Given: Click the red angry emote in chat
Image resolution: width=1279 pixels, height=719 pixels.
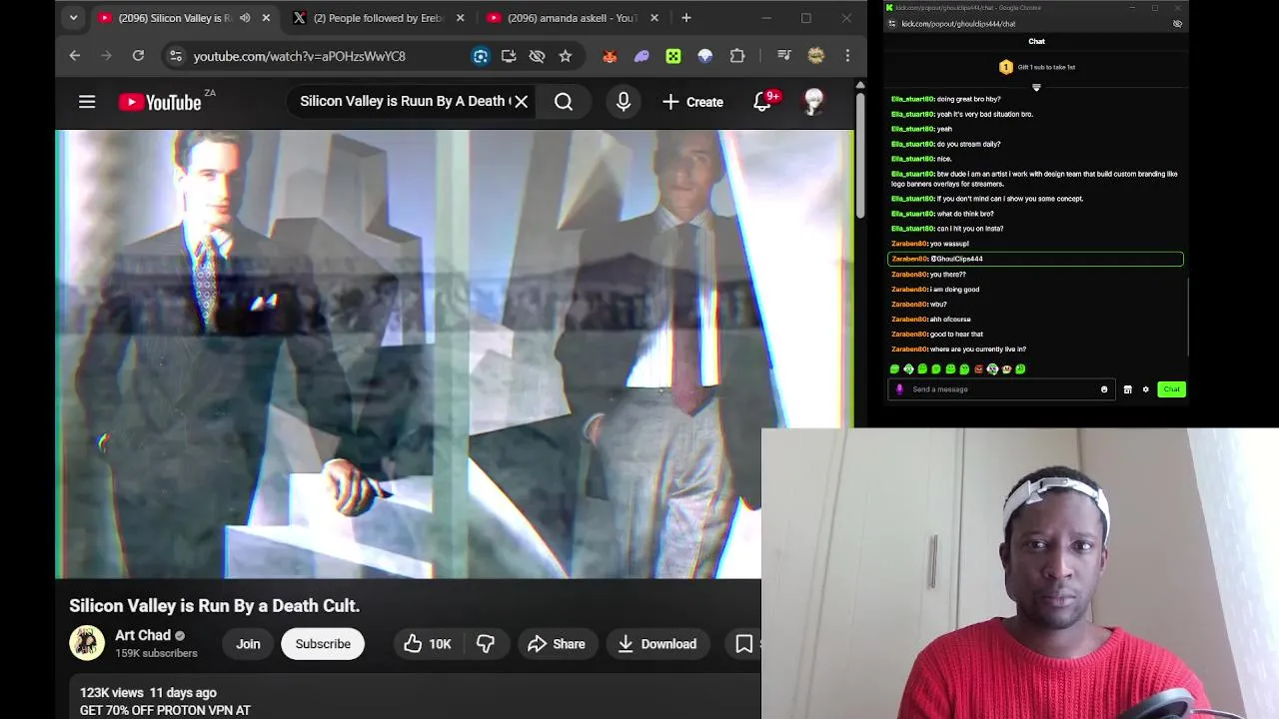Looking at the screenshot, I should [x=978, y=369].
